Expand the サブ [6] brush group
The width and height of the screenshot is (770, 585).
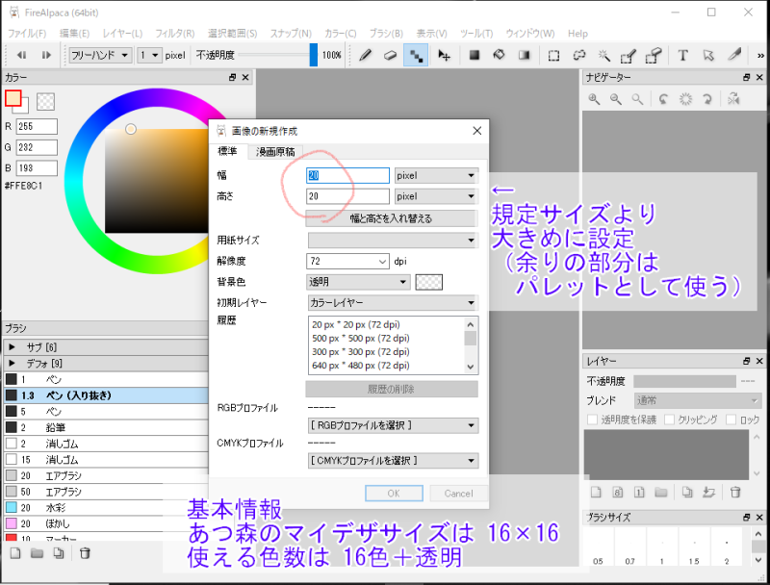pos(13,347)
